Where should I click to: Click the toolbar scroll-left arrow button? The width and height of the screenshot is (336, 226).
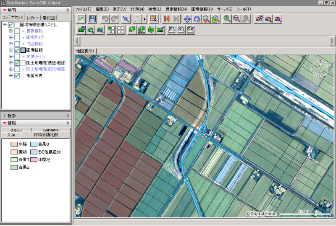click(x=77, y=41)
